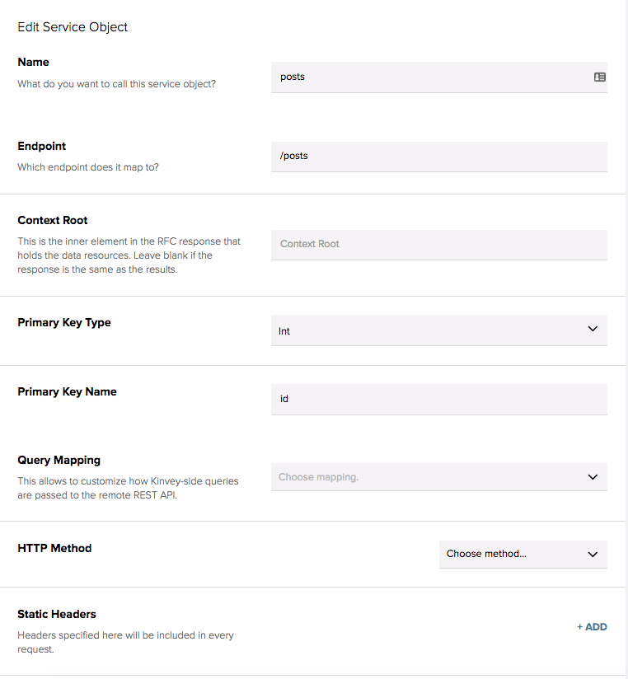Click the chevron arrow of Primary Key Type
The image size is (628, 679).
tap(593, 330)
